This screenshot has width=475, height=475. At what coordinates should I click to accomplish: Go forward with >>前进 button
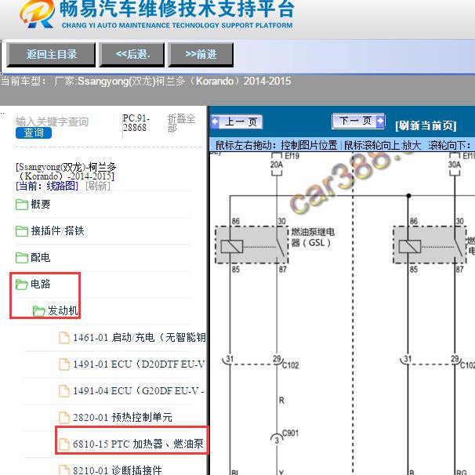click(x=201, y=55)
